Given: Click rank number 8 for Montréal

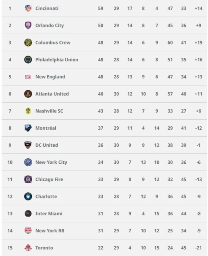Looking at the screenshot, I should point(10,128).
